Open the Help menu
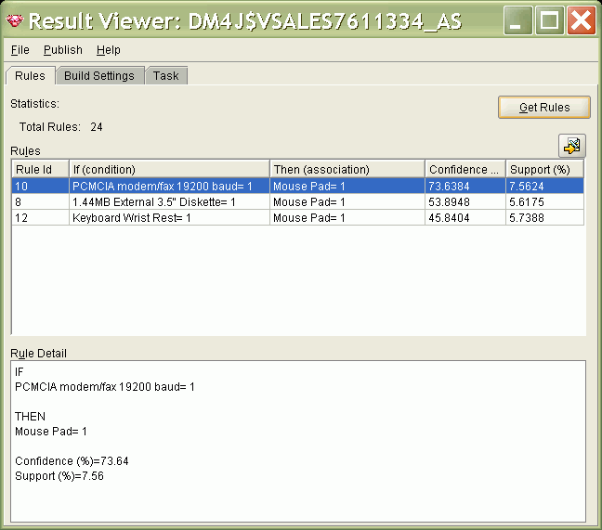602x530 pixels. 109,50
